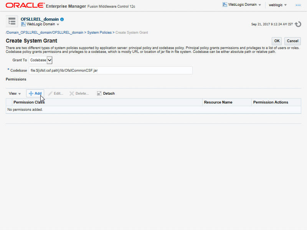Open the Grant To Codebase dropdown
This screenshot has height=230, width=307.
41,60
